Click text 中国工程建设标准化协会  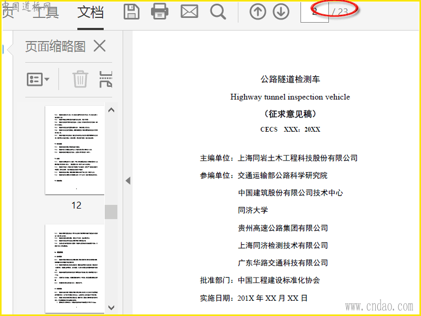[x=279, y=280]
